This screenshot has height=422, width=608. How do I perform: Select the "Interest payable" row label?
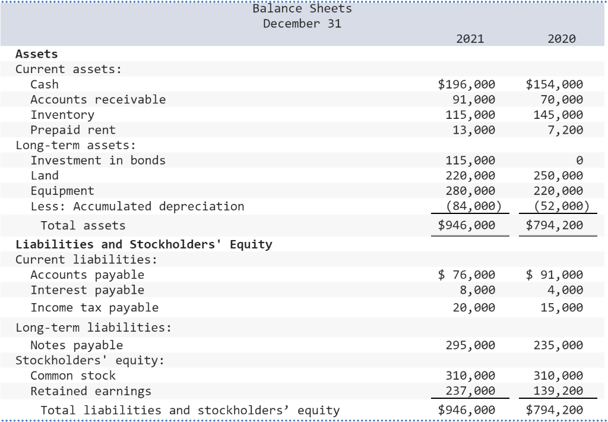(87, 290)
